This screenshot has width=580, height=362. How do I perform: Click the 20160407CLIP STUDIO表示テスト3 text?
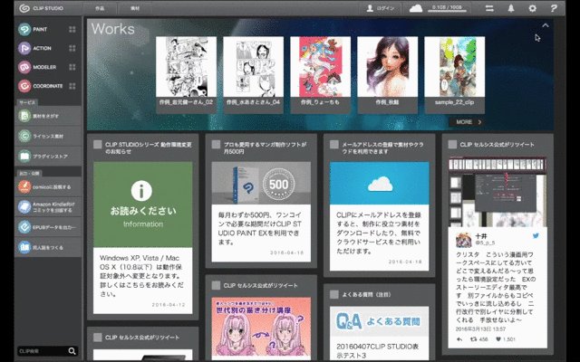[x=378, y=351]
